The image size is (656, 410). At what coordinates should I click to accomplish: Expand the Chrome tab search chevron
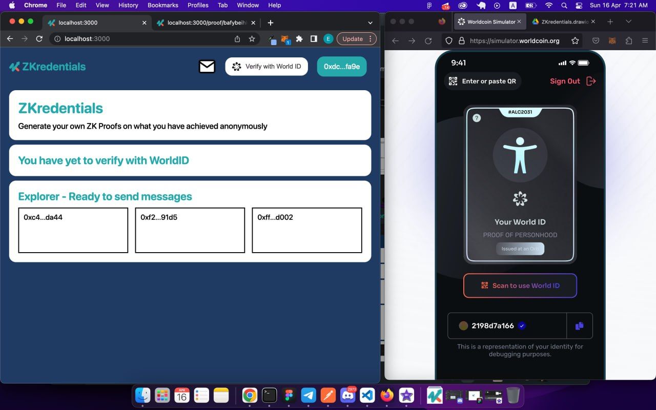click(370, 23)
